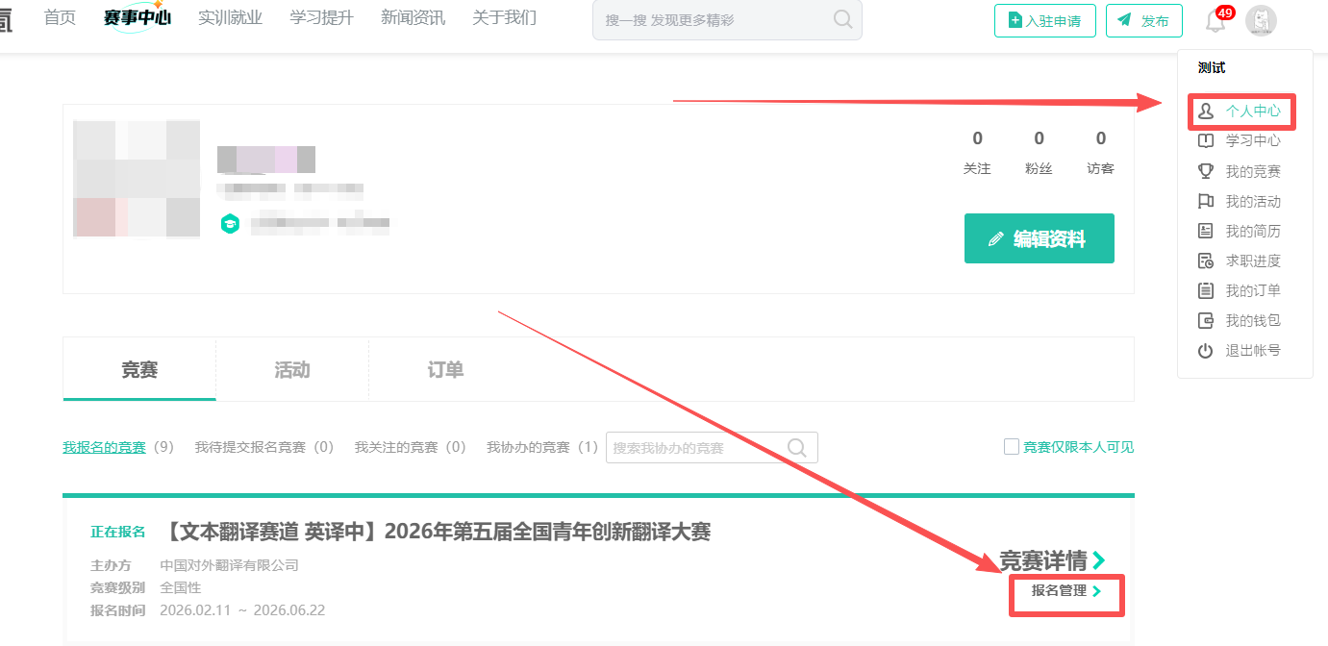Open 赛事中心 in the top navigation
The image size is (1328, 646).
tap(138, 18)
